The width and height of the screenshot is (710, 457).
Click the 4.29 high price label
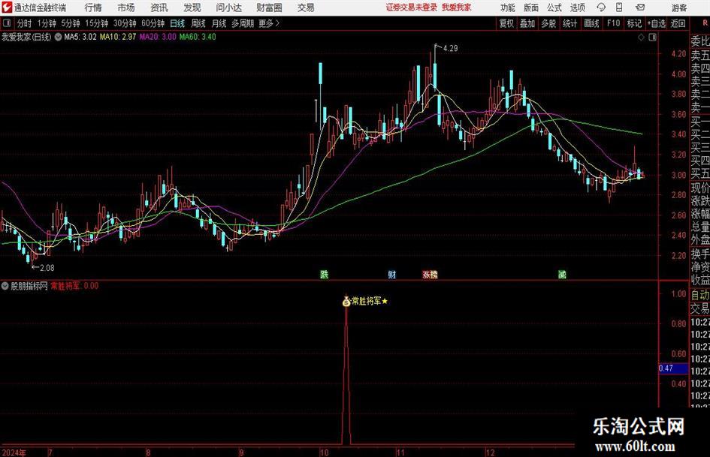450,49
